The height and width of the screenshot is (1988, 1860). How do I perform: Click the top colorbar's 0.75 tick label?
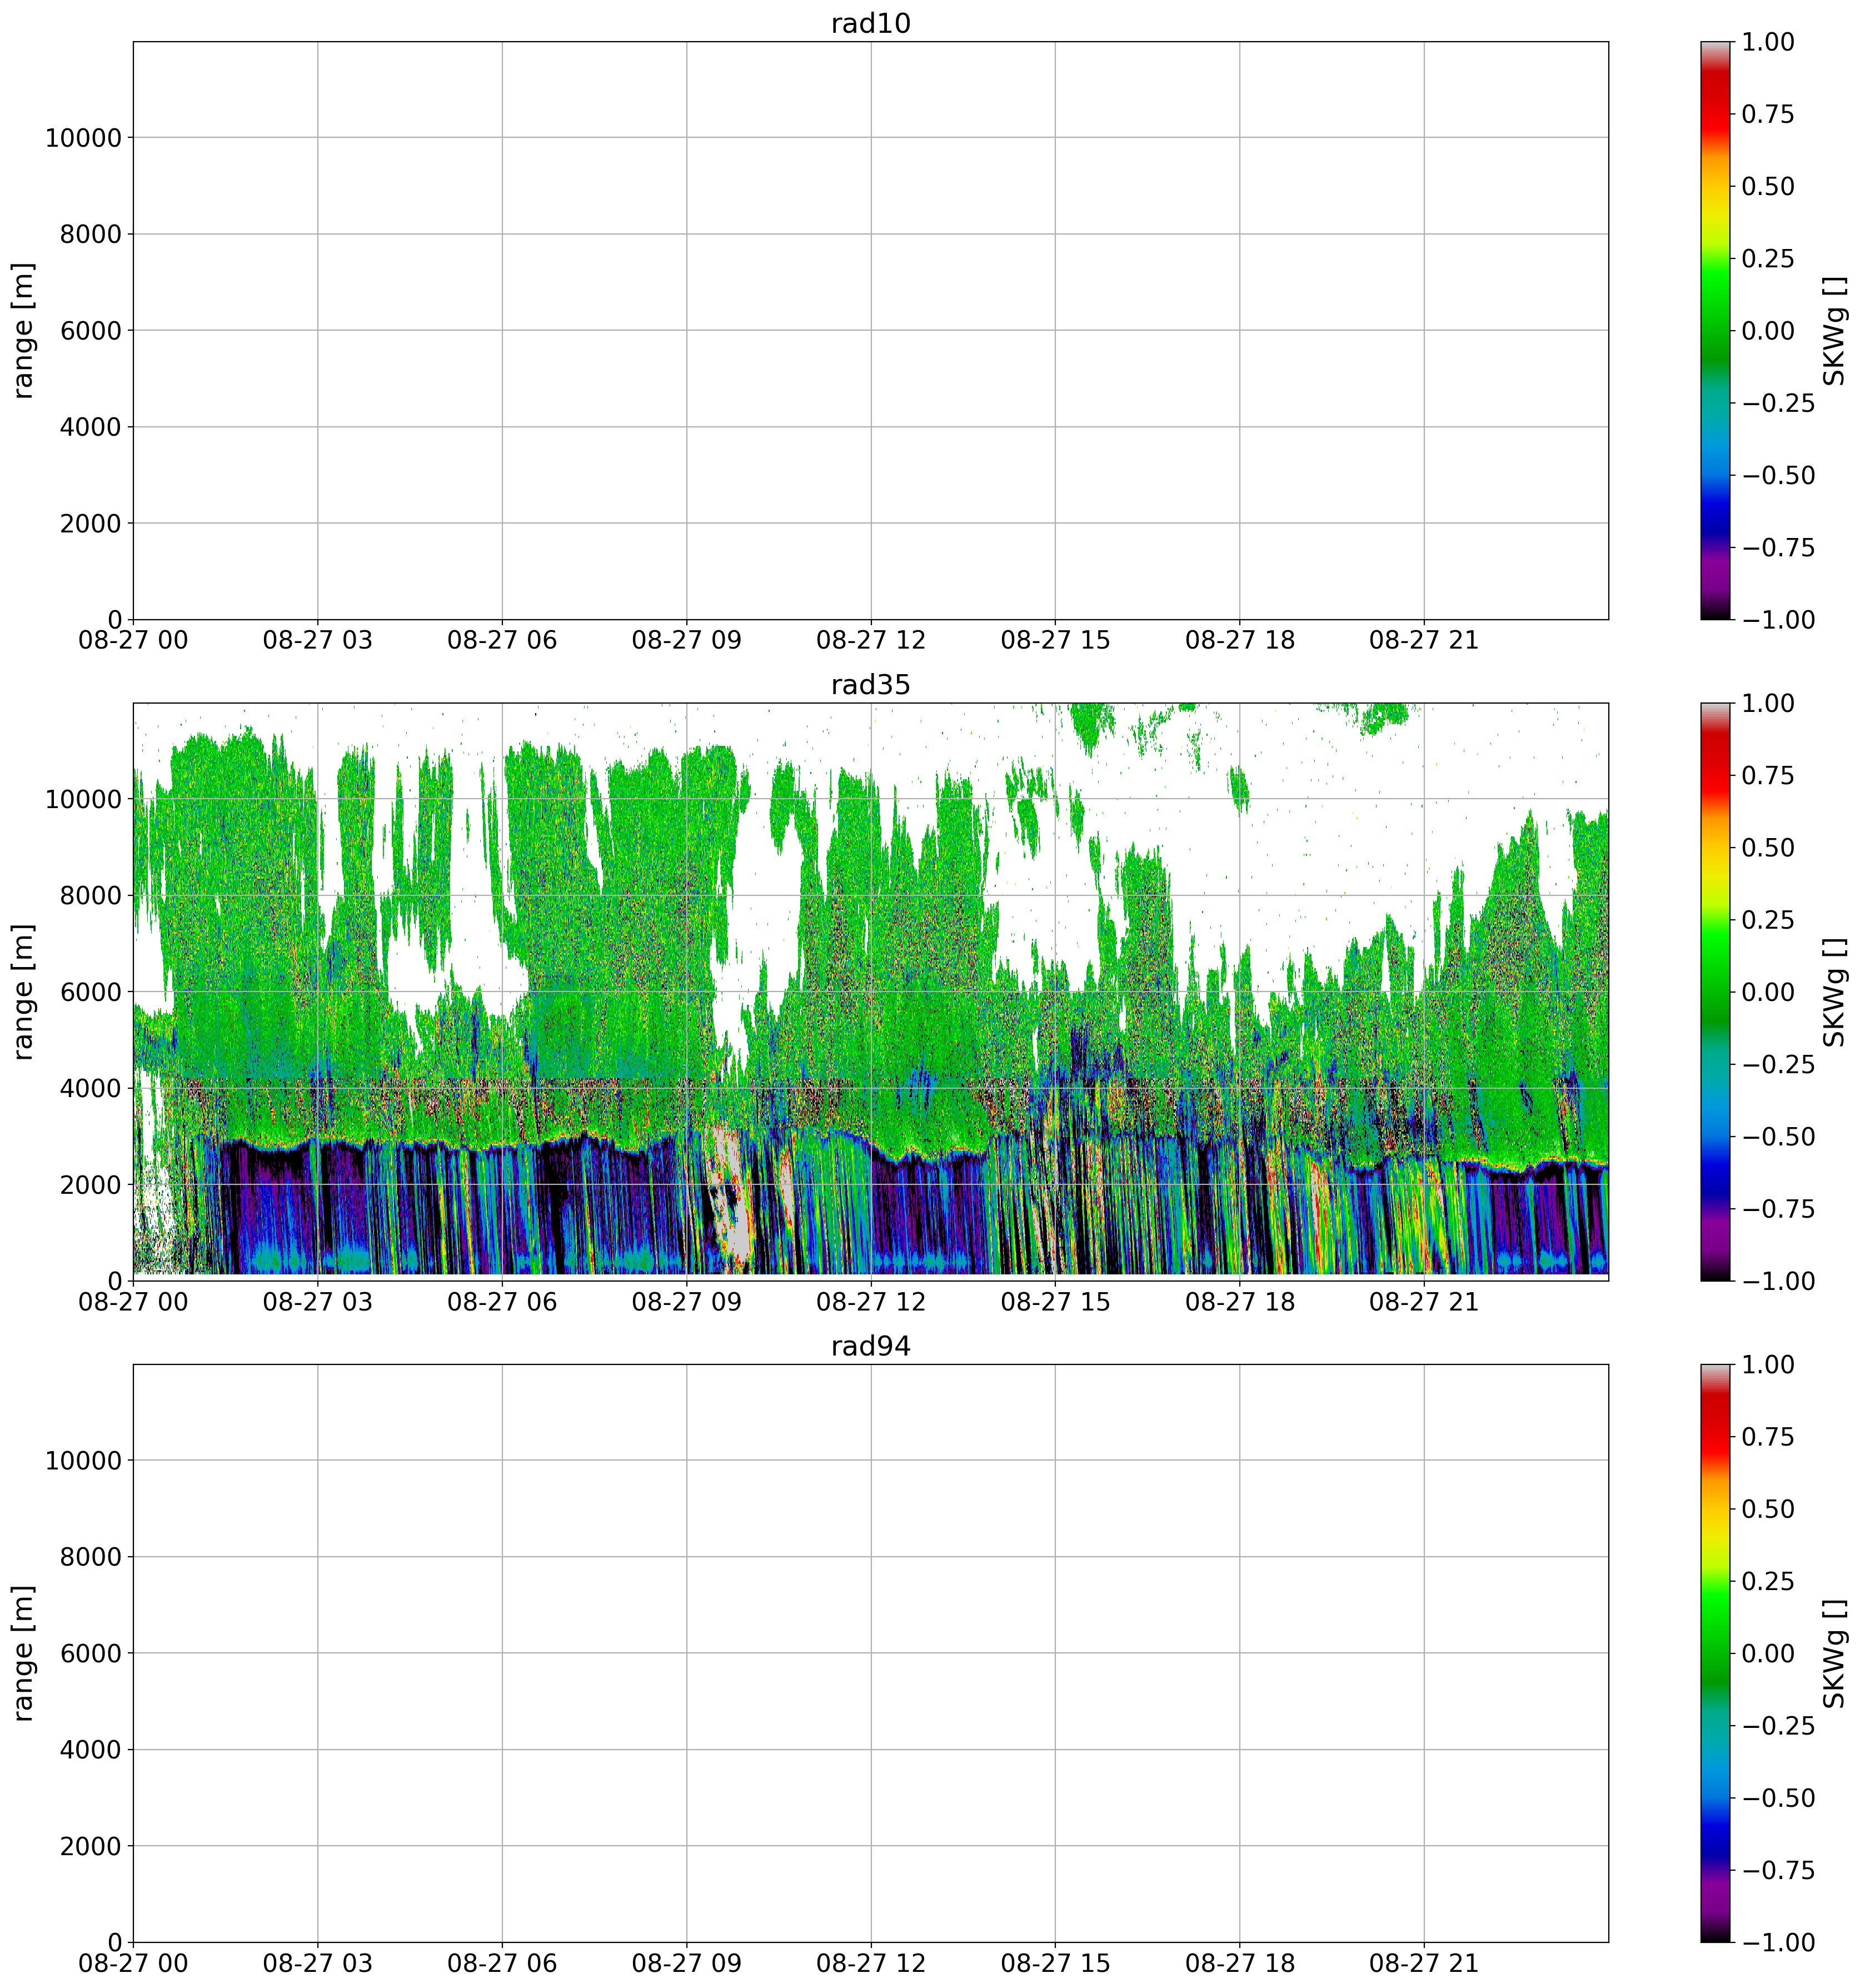click(1767, 115)
